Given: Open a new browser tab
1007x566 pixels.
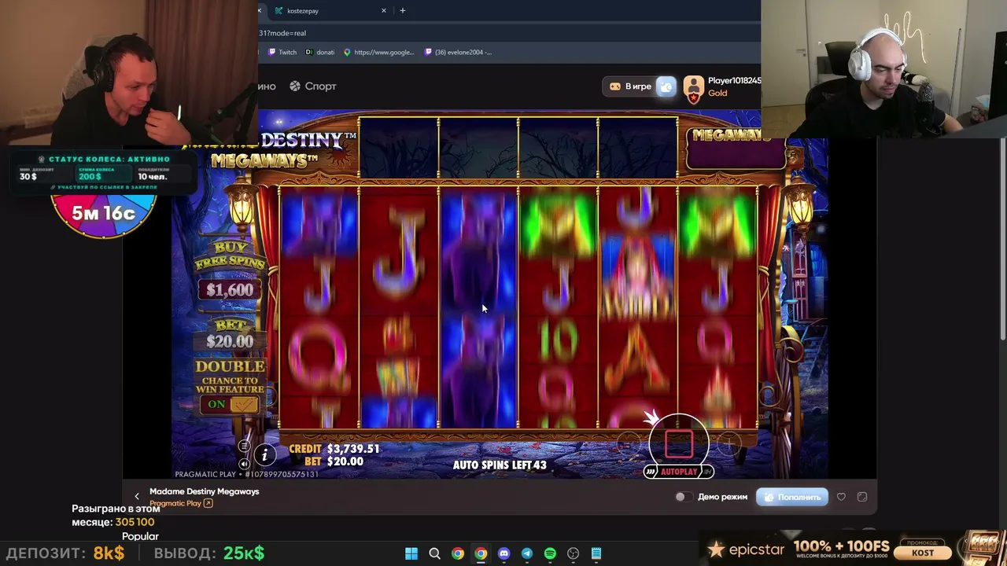Looking at the screenshot, I should pyautogui.click(x=403, y=11).
